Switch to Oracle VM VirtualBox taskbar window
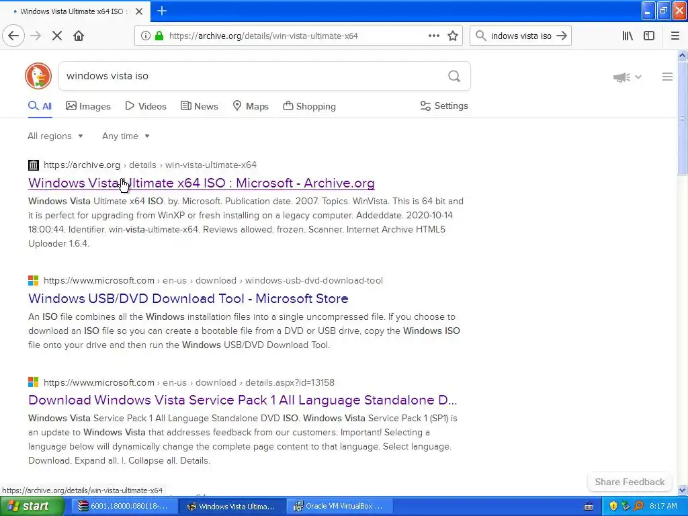Viewport: 688px width, 516px height. pos(339,507)
